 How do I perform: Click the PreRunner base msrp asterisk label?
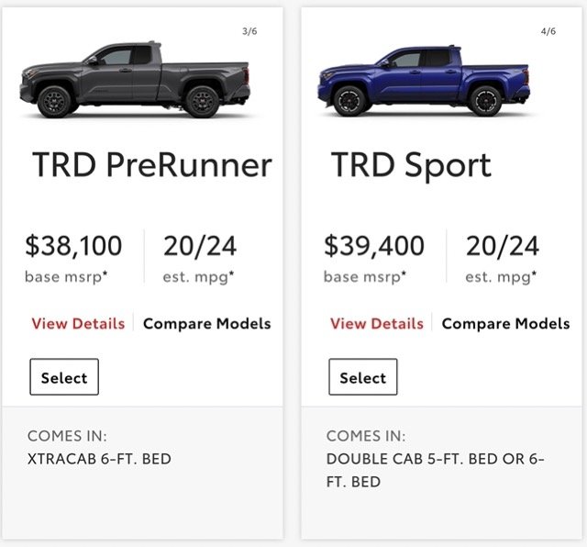tap(66, 277)
